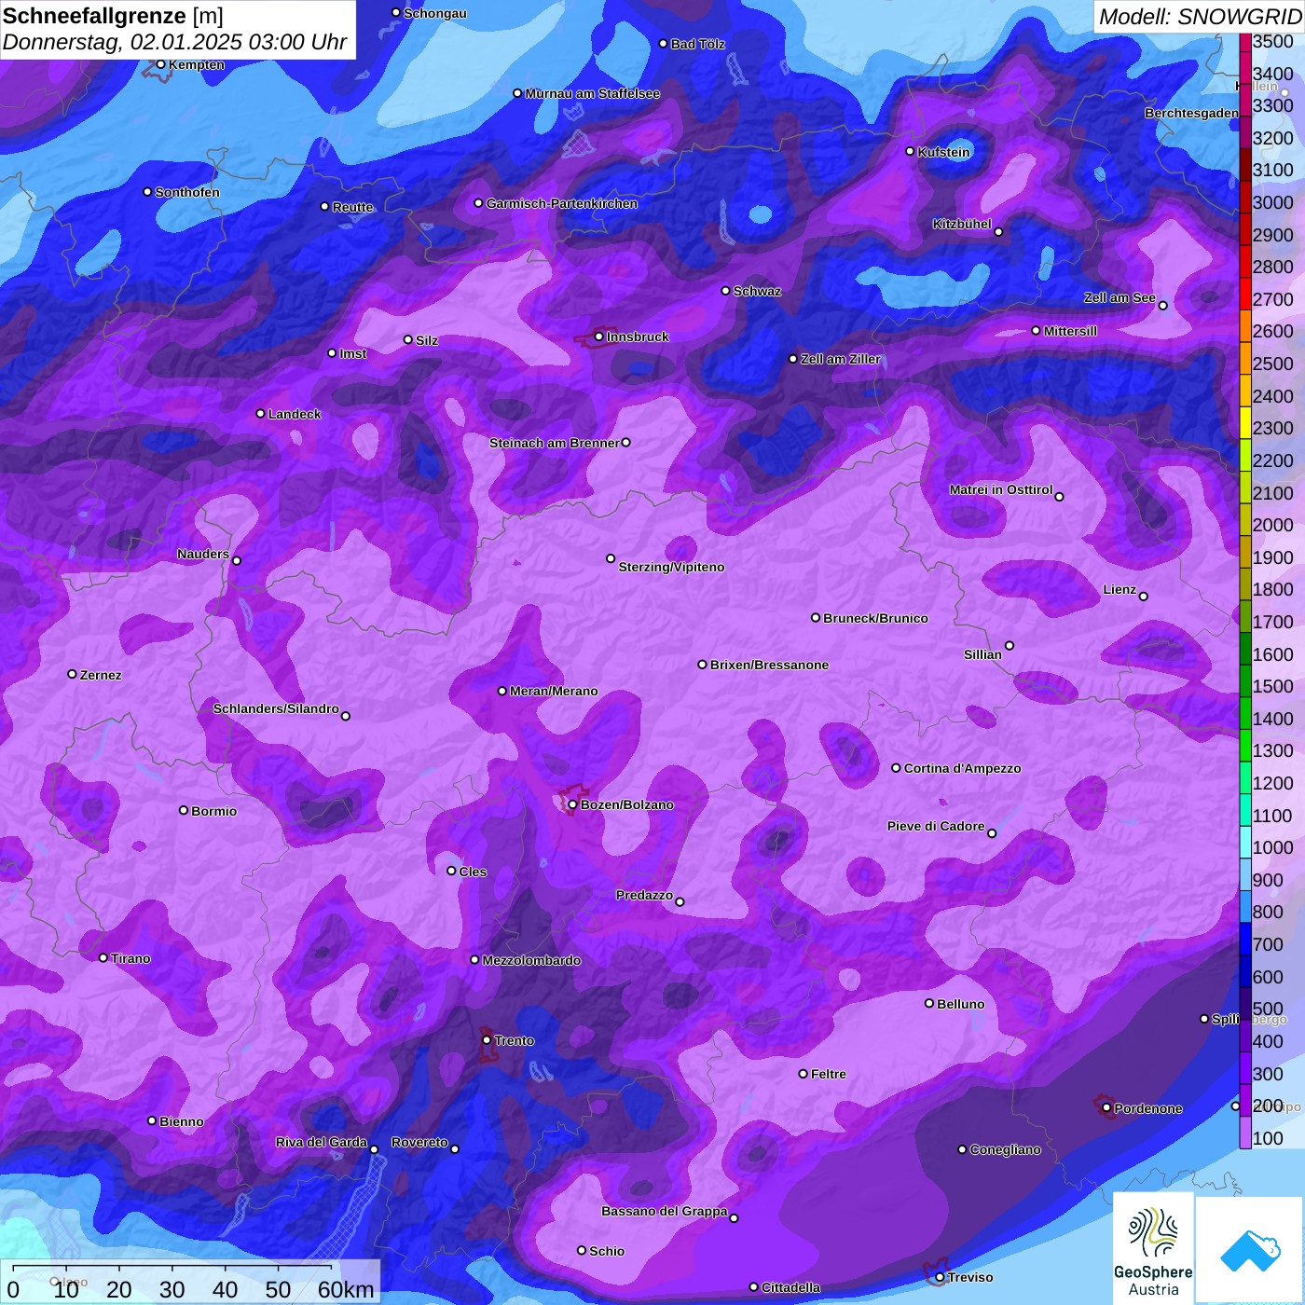Image resolution: width=1305 pixels, height=1305 pixels.
Task: Click the Modell: SNOWGRID label
Action: (x=1200, y=16)
